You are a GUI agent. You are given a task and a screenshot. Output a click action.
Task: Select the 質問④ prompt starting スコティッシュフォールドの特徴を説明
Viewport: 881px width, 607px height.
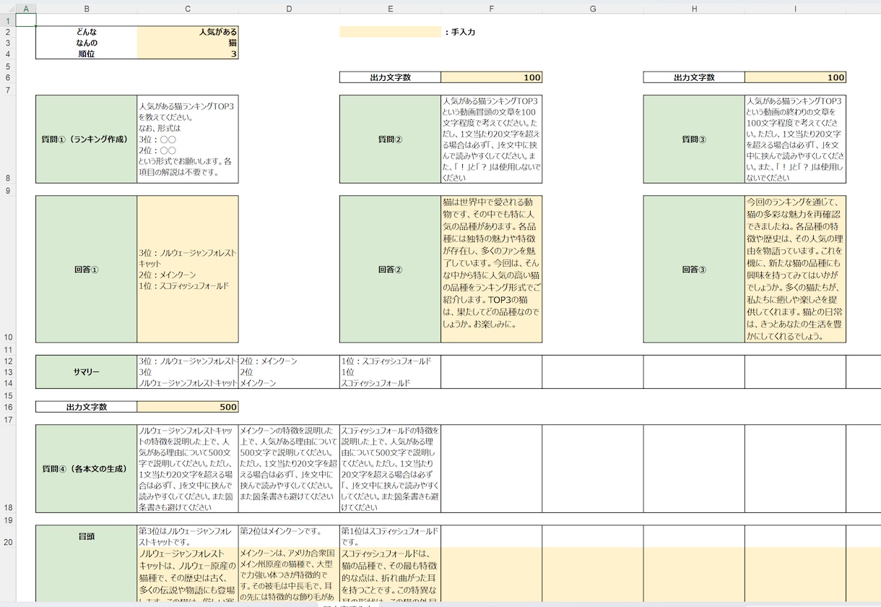(x=390, y=468)
